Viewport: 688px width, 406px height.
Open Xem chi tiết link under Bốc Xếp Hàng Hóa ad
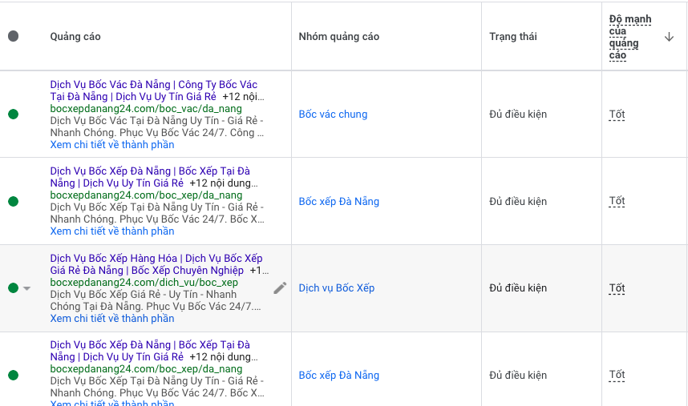tap(111, 319)
